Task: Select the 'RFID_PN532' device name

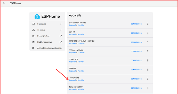Action: click(x=74, y=78)
